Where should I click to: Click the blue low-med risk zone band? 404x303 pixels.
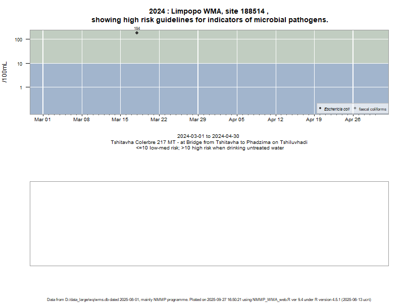pyautogui.click(x=202, y=88)
